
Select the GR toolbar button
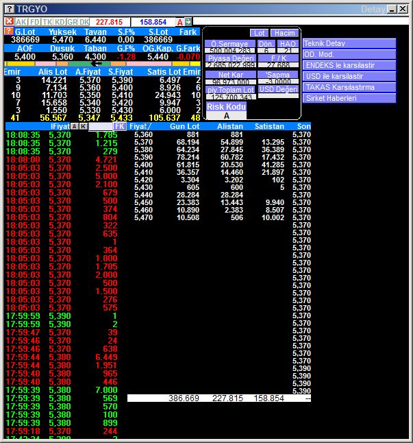tap(73, 22)
